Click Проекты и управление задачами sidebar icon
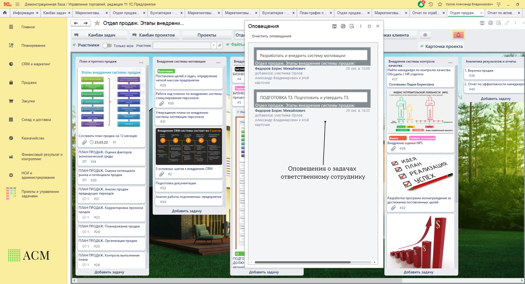This screenshot has width=525, height=284. pyautogui.click(x=11, y=193)
